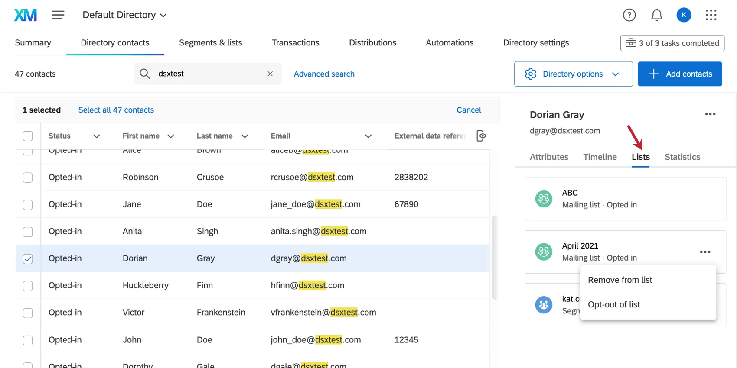737x368 pixels.
Task: Select the Huckleberry Finn contact checkbox
Action: point(28,286)
